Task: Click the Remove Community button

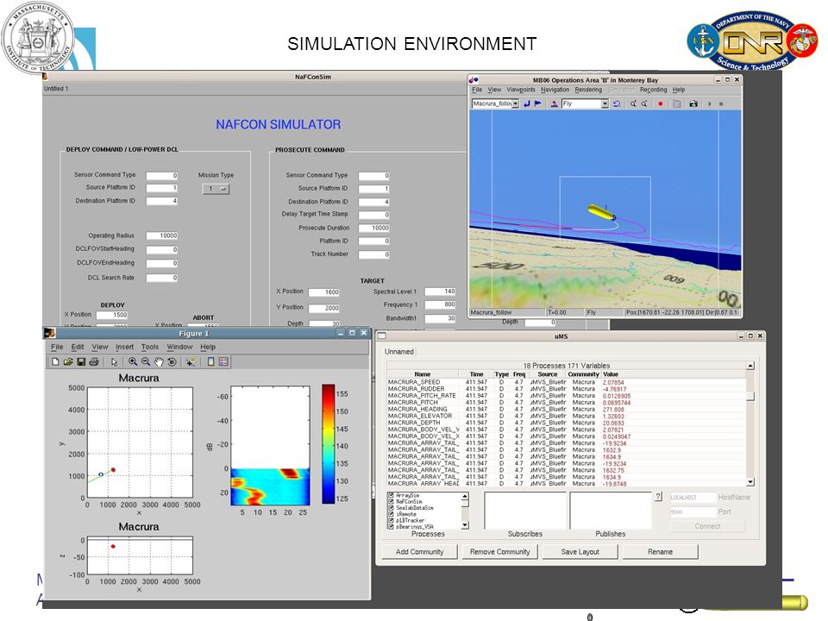Action: (x=500, y=552)
